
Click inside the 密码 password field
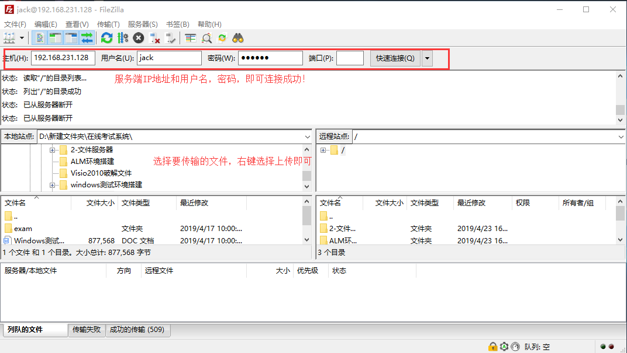[269, 58]
